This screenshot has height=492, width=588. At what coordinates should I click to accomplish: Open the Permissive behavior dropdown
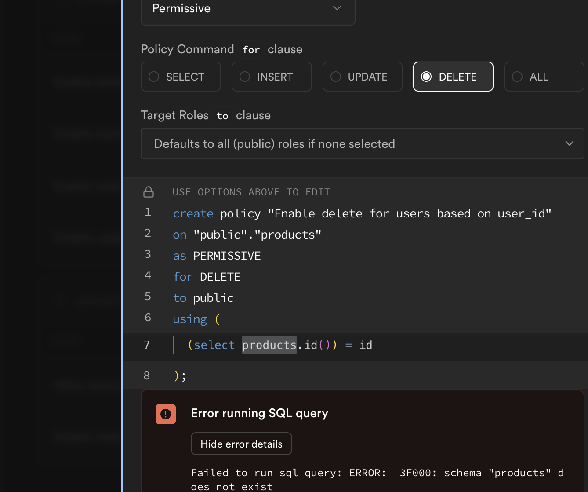(x=247, y=9)
